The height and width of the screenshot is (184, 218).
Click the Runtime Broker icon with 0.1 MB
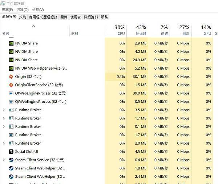[11, 126]
